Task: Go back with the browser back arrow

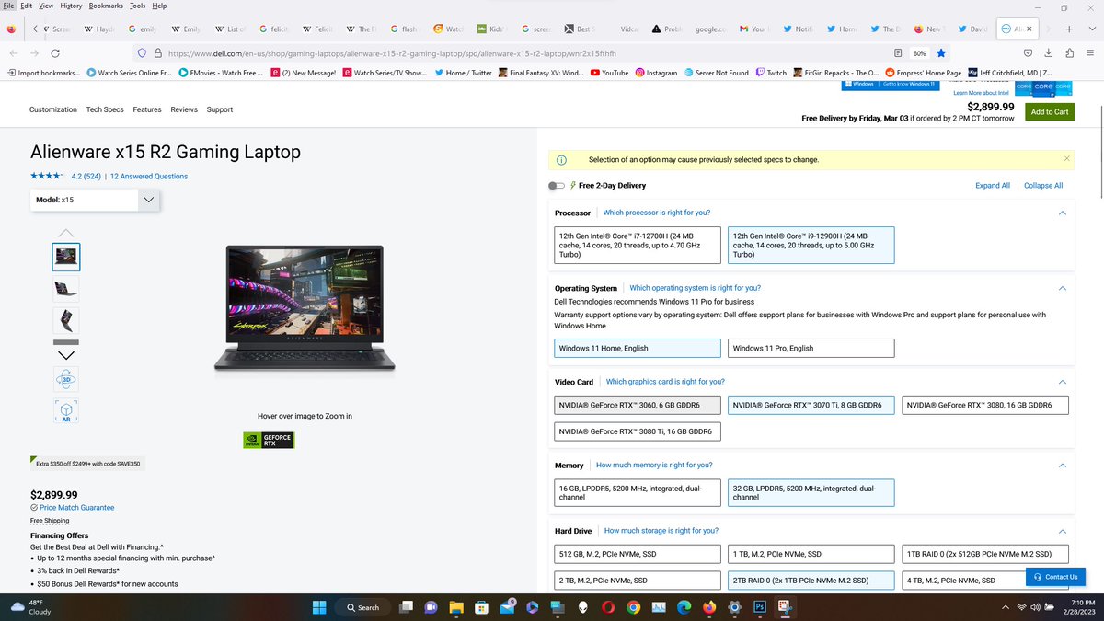Action: (12, 53)
